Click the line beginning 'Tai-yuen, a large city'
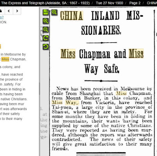 tap(102, 107)
